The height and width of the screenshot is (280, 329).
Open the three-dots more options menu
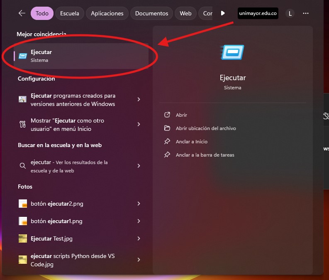(306, 13)
